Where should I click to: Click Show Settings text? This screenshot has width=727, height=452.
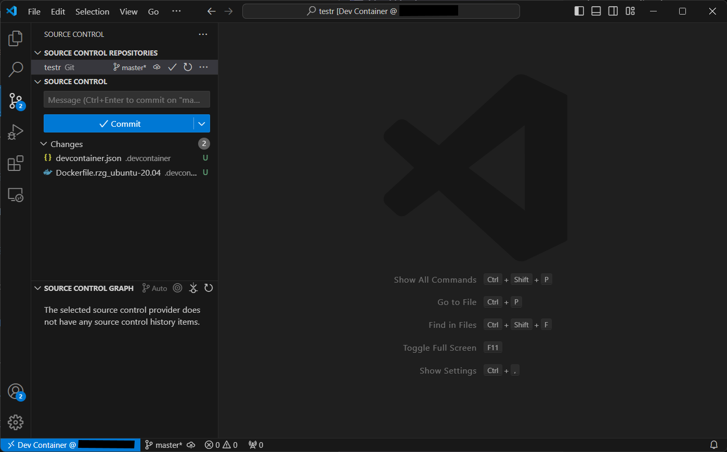coord(448,370)
